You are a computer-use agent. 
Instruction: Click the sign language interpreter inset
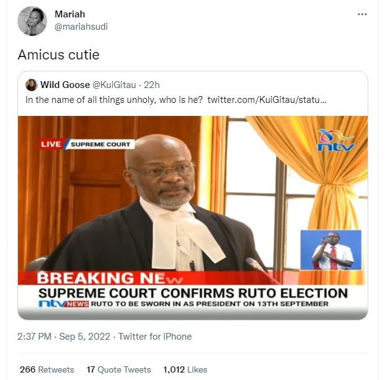pos(330,250)
